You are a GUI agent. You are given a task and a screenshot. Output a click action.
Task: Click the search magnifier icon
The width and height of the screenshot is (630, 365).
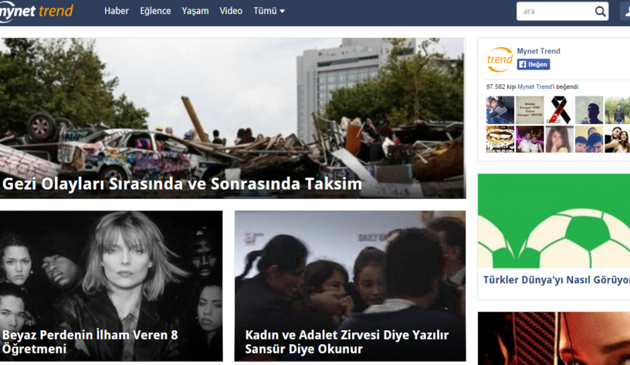tap(601, 12)
